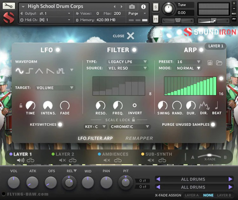This screenshot has width=238, height=200.
Task: Click the LFO time sync lock icon
Action: tap(21, 105)
